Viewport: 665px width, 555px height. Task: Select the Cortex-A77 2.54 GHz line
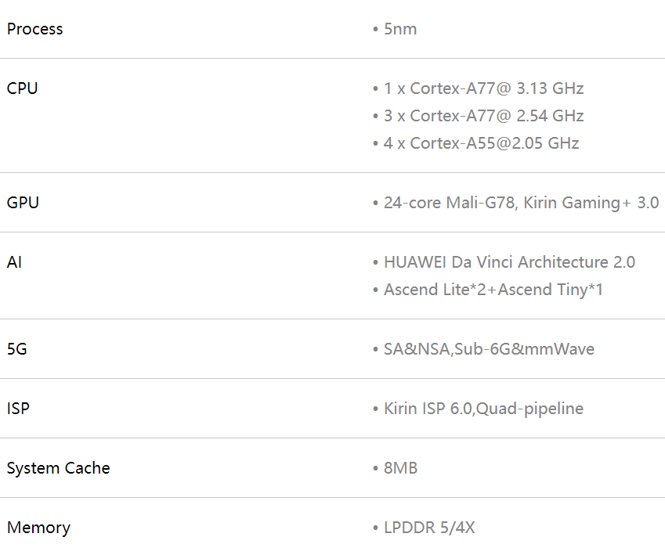[483, 116]
